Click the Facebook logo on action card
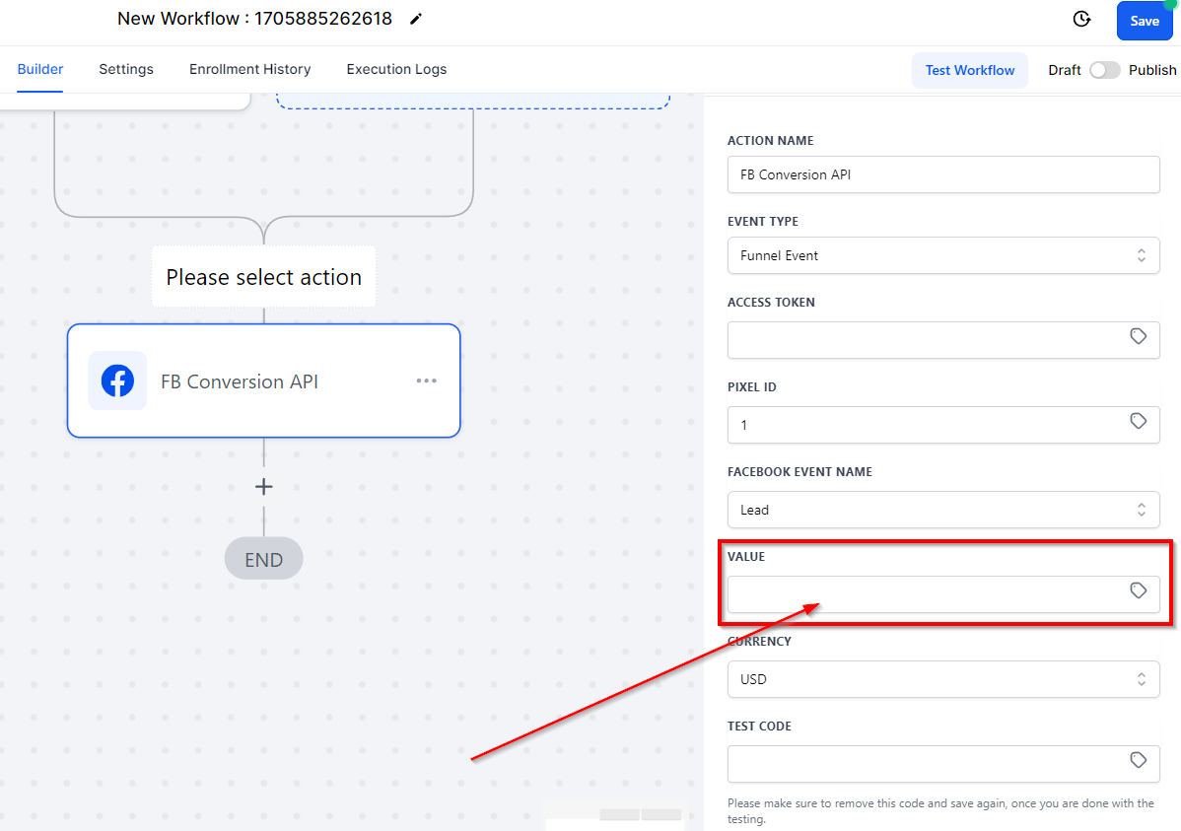The image size is (1181, 831). 117,381
